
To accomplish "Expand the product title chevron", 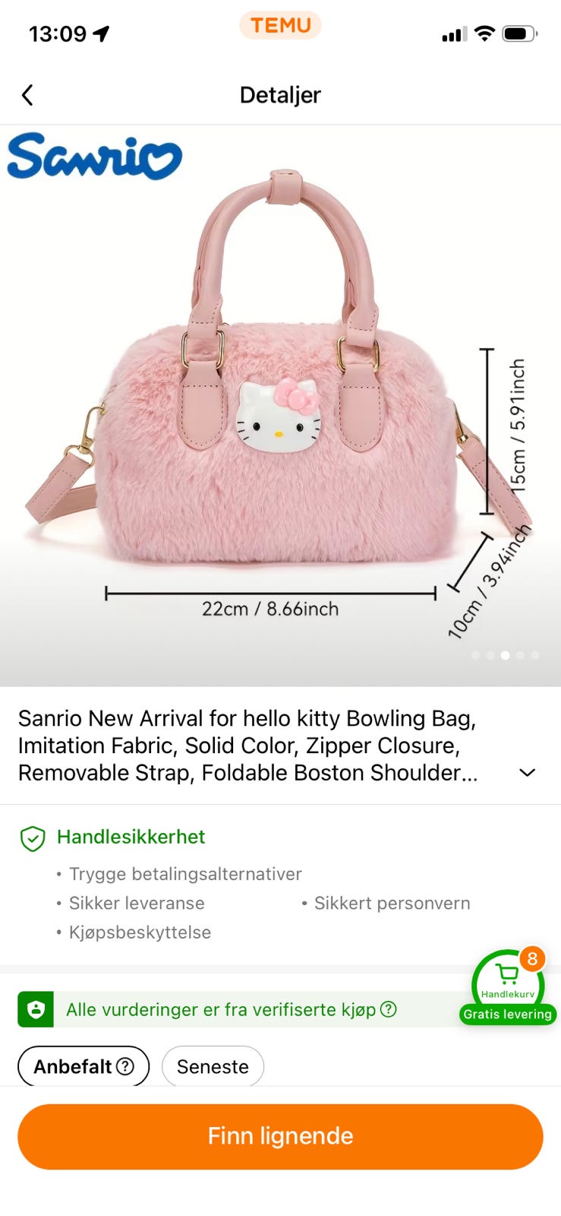I will click(x=527, y=772).
